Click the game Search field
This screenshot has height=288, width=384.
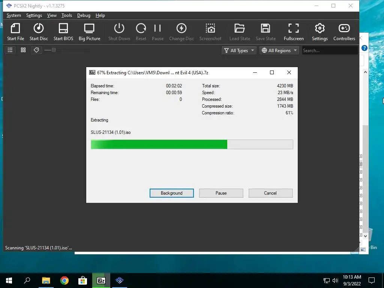point(330,51)
